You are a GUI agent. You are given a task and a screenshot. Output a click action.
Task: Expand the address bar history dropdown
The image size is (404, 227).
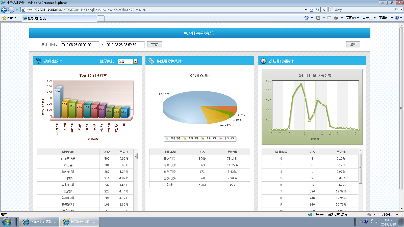[306, 10]
